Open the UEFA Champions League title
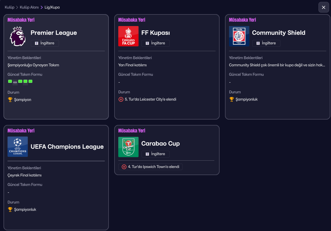Screen dimensions: 331x231 point(67,147)
